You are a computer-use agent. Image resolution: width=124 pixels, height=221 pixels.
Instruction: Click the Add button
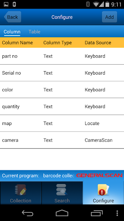coord(110,17)
